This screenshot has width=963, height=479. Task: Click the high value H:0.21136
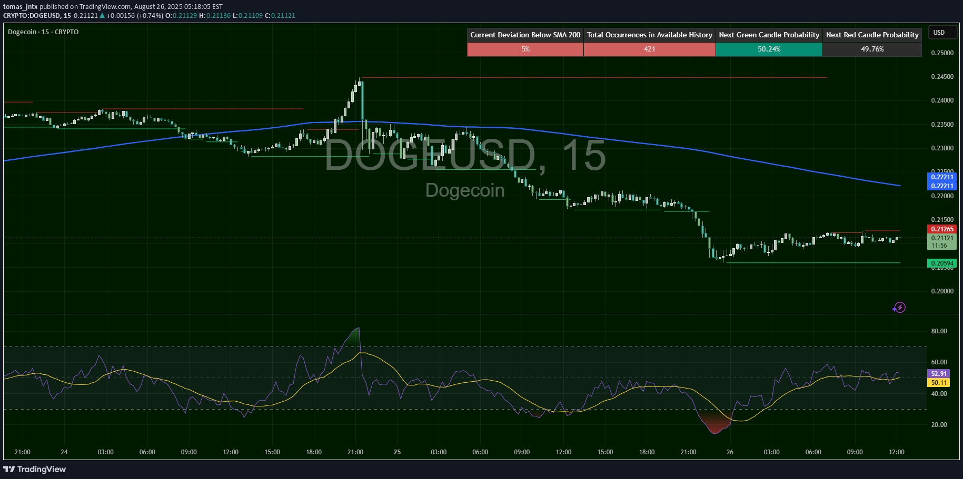pos(215,16)
